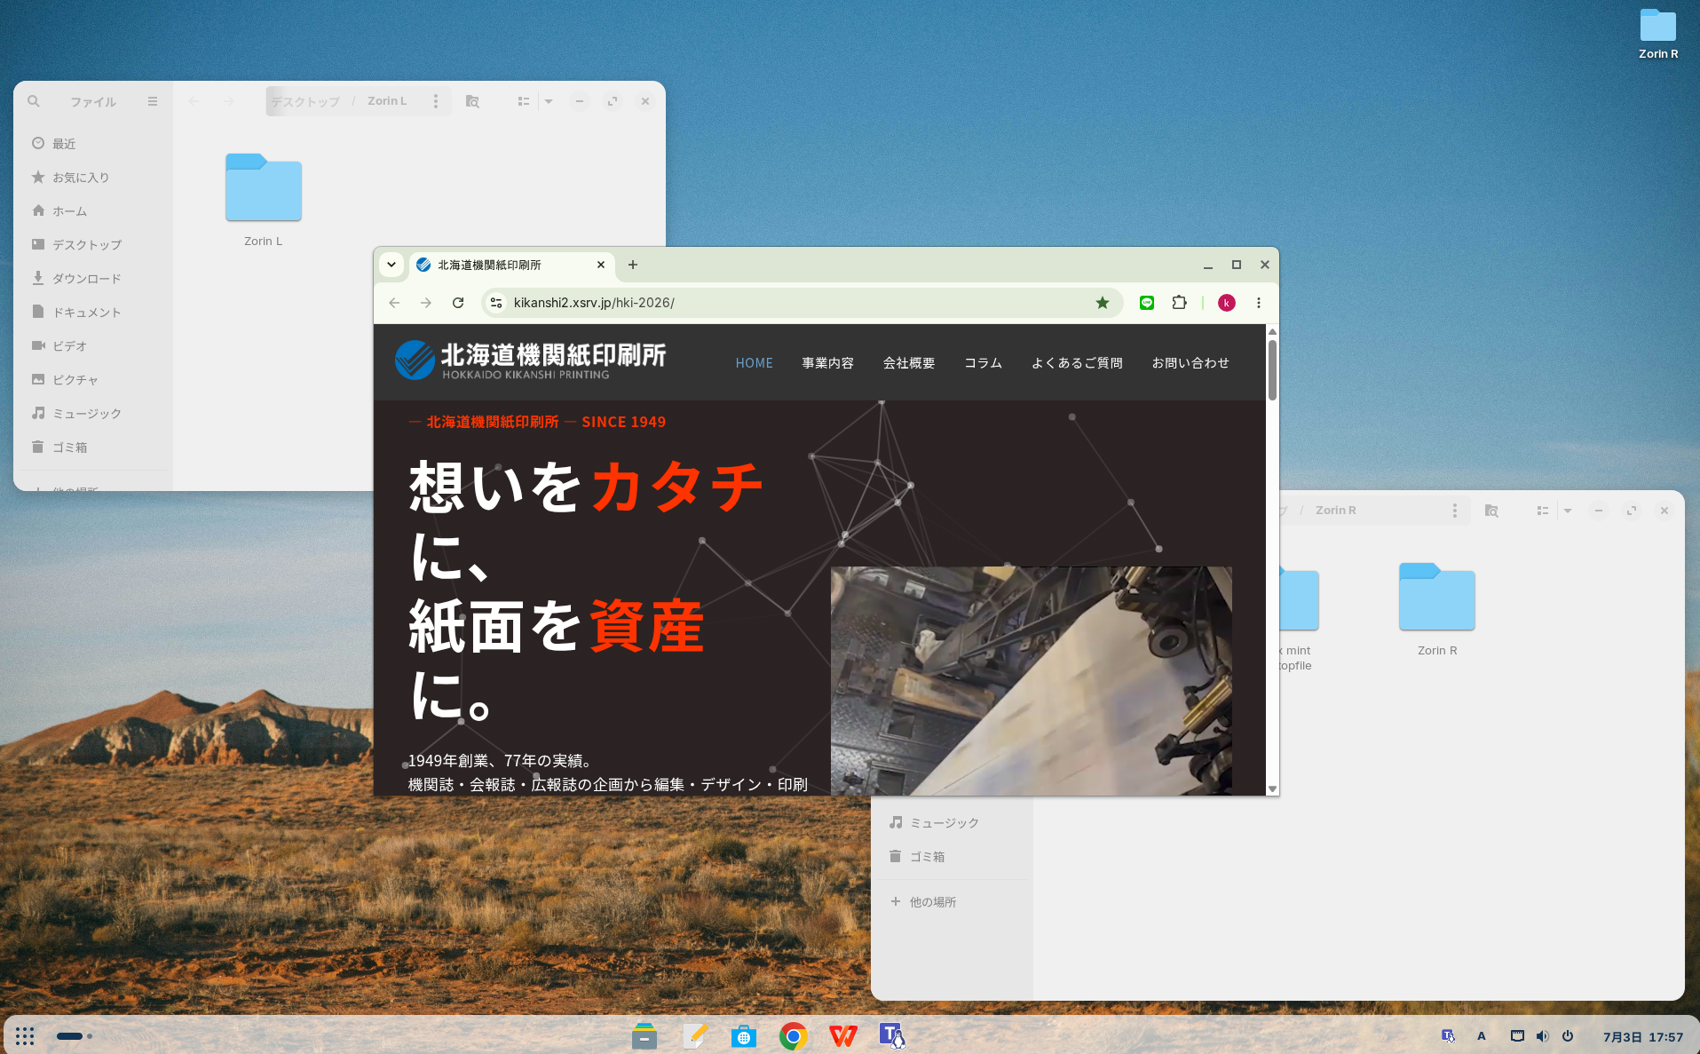
Task: Open the LINE extension icon
Action: pos(1147,303)
